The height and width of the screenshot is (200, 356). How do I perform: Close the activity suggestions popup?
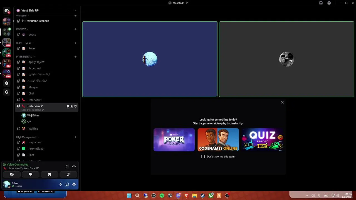[282, 102]
